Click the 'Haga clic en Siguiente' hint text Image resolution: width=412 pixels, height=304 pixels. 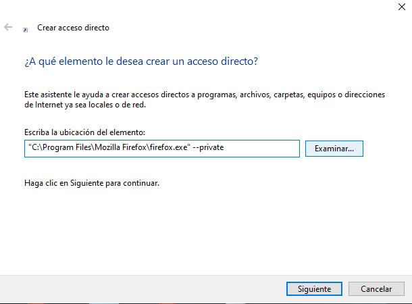[x=91, y=183]
